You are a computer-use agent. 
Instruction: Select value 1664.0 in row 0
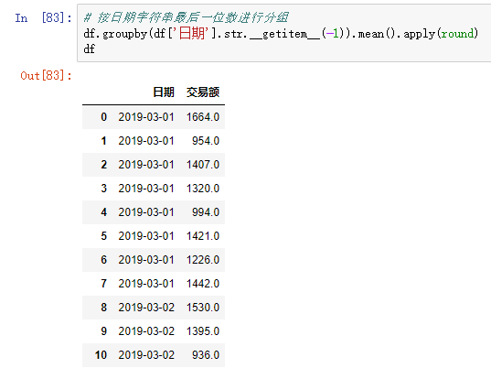click(203, 117)
